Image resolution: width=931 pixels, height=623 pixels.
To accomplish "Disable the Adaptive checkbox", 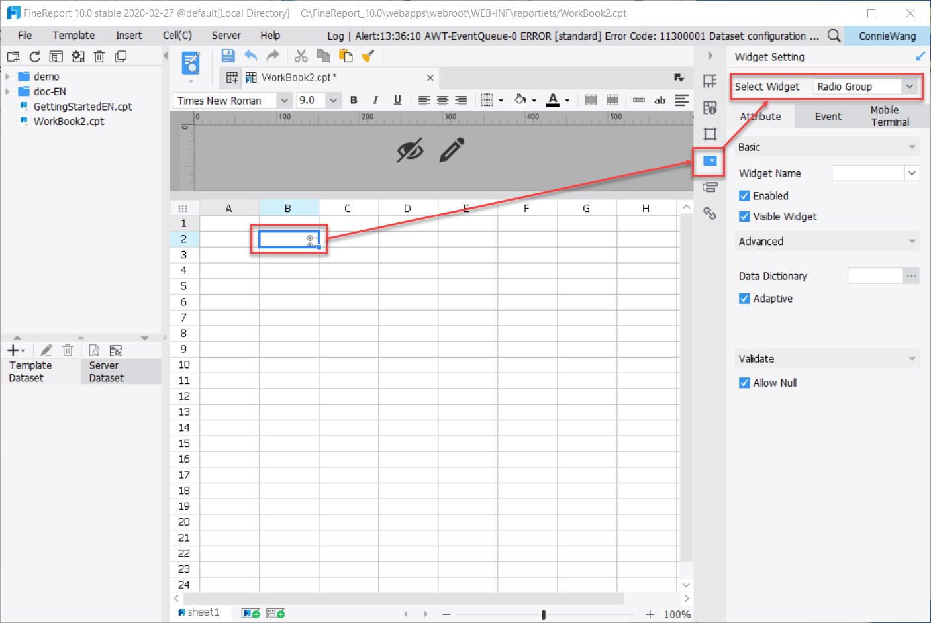I will point(744,299).
